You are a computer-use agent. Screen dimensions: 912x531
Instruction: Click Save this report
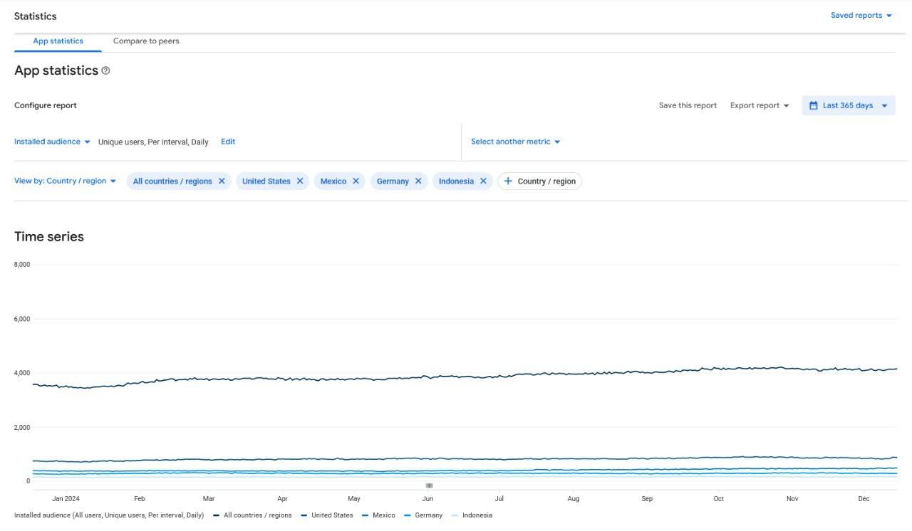pos(688,105)
